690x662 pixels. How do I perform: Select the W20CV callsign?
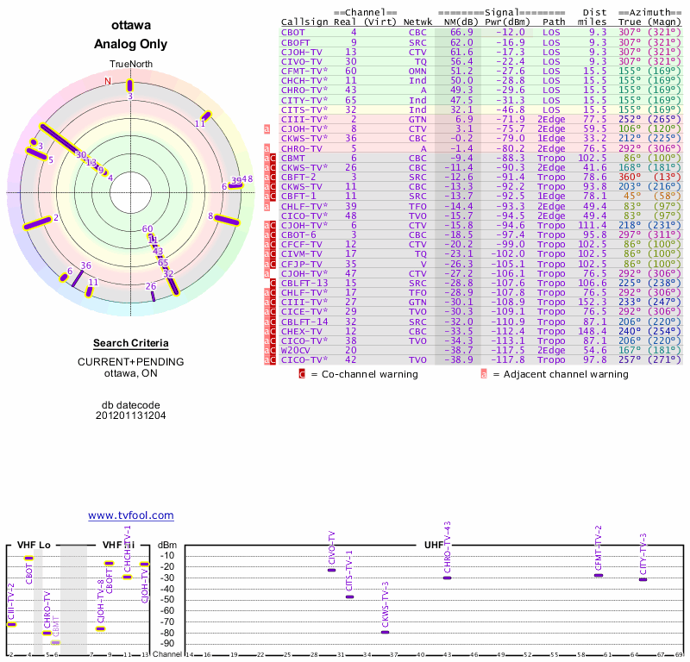coord(296,351)
